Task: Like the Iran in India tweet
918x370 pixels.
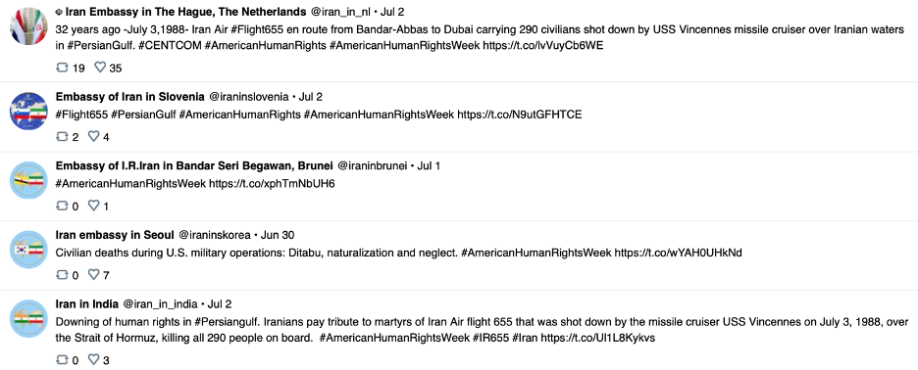Action: pos(94,360)
